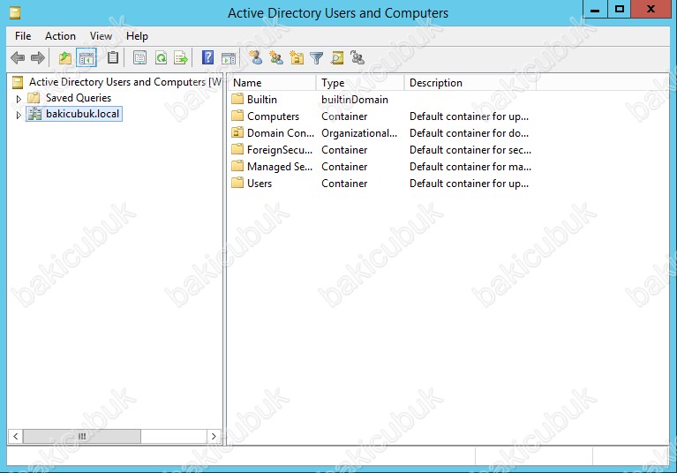Image resolution: width=677 pixels, height=473 pixels.
Task: Select the Saved Queries tree item
Action: (79, 98)
